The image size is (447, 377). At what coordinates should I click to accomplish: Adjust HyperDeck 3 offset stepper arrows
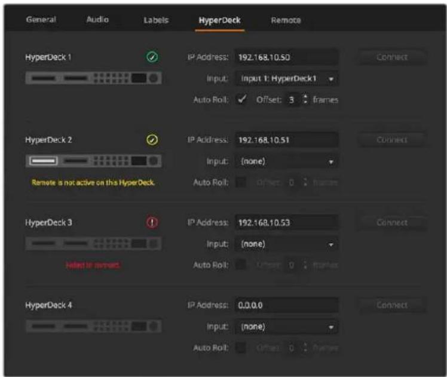pyautogui.click(x=305, y=265)
